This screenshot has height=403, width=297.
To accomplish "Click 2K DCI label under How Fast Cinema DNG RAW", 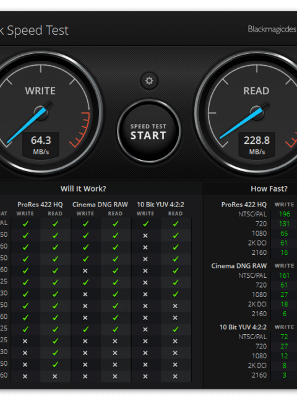I will click(257, 304).
